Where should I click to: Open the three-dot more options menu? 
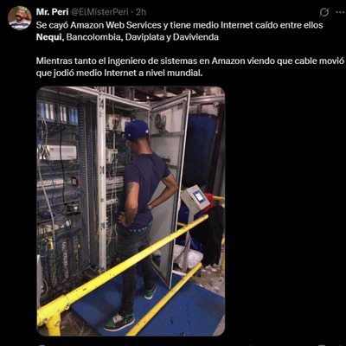(x=340, y=12)
